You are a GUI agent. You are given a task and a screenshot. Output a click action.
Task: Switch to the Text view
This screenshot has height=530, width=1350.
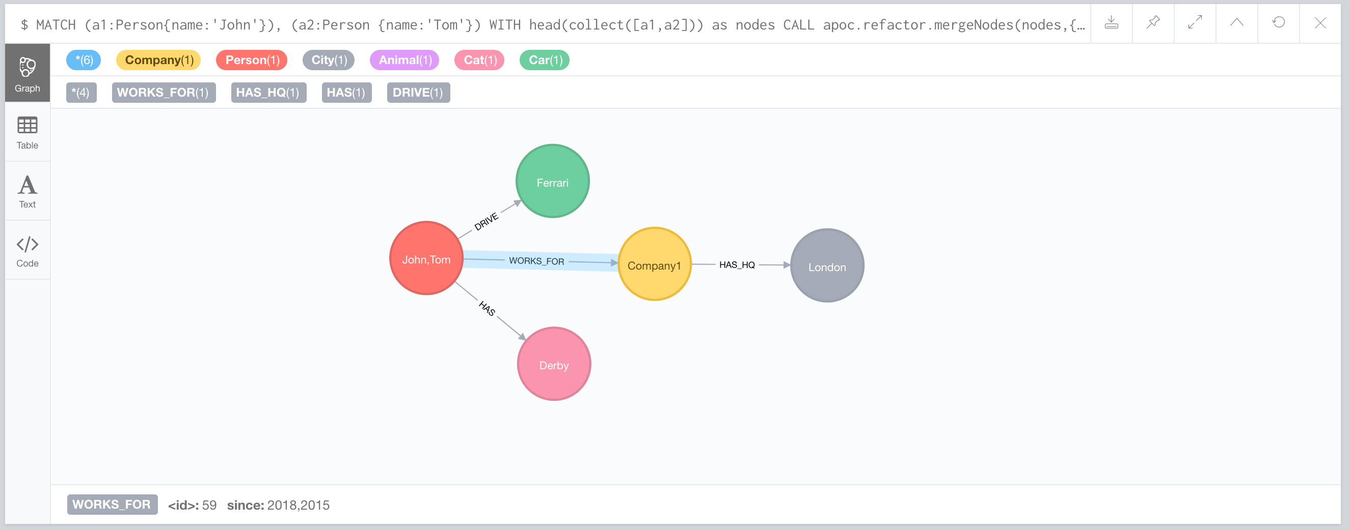pos(27,190)
